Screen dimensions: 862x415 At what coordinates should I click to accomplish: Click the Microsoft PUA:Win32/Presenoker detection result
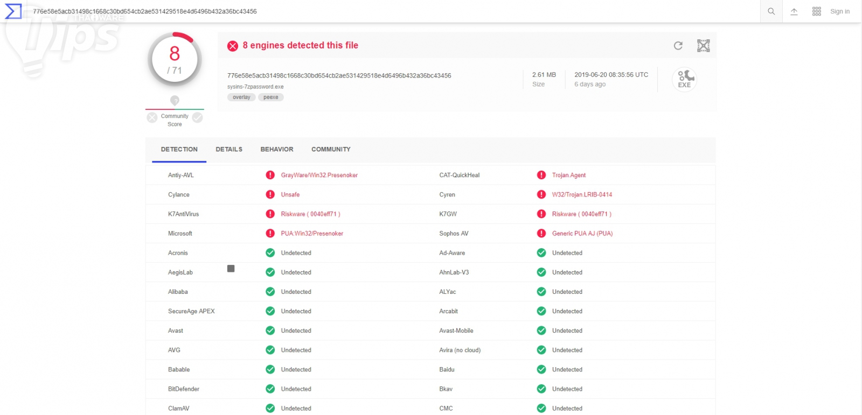click(x=312, y=234)
